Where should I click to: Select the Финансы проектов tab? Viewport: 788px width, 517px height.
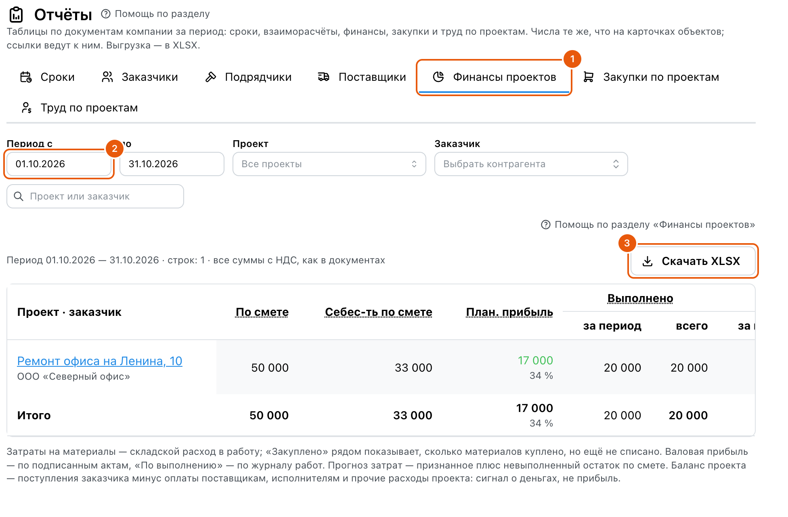click(494, 77)
